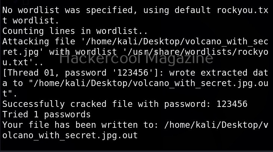Click the '/usr/share/wordlists/rockyo' path text
This screenshot has height=152, width=273.
(196, 52)
